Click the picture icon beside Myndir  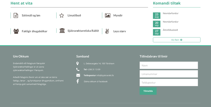(x=108, y=16)
